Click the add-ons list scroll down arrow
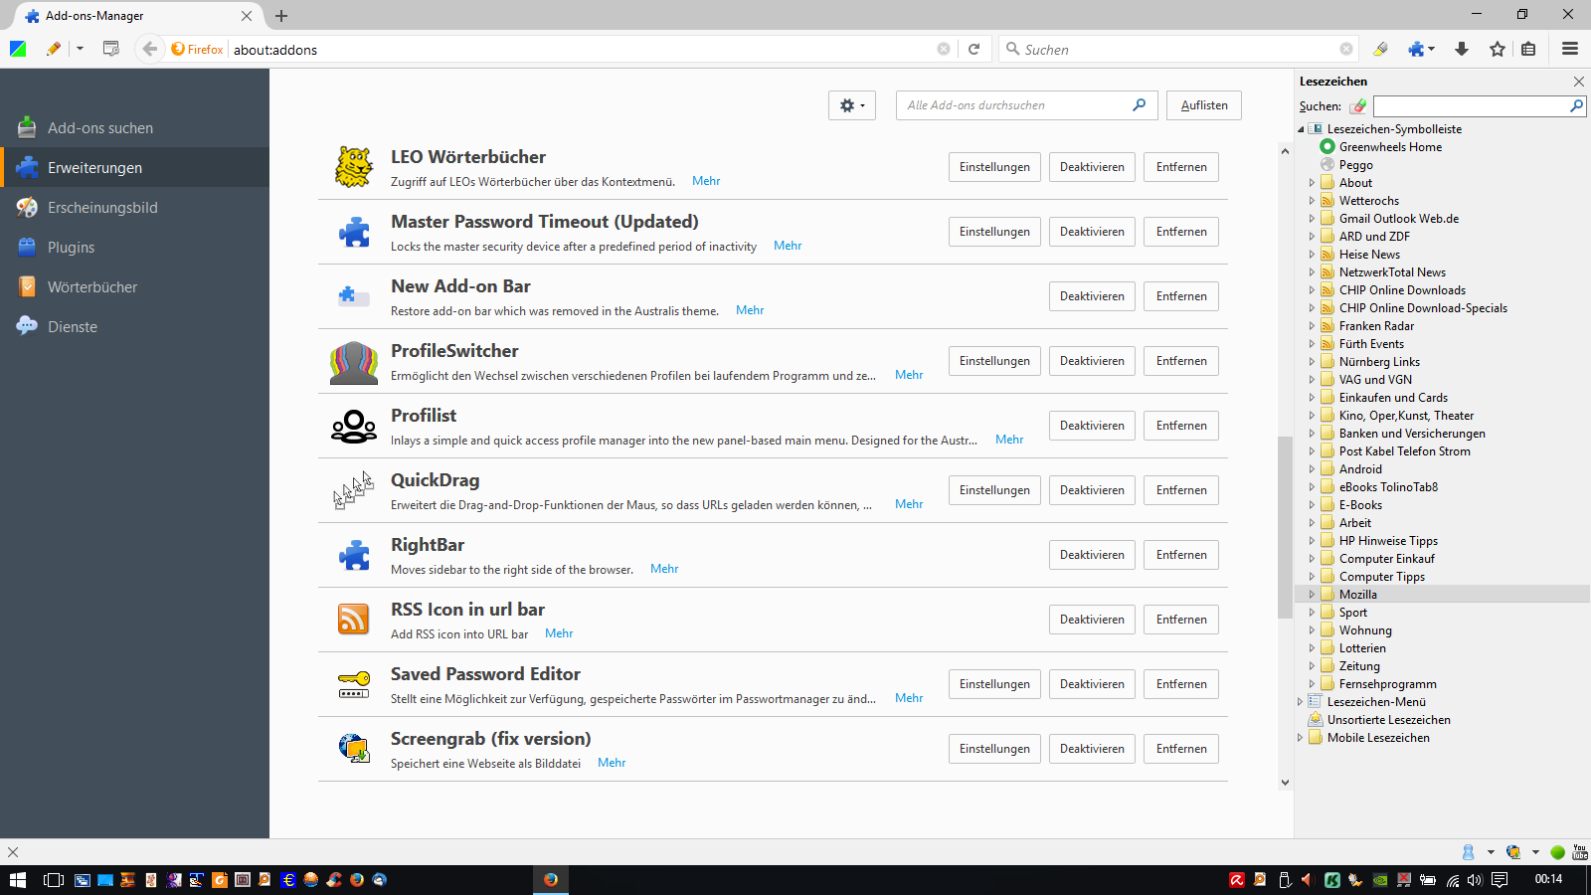Image resolution: width=1591 pixels, height=895 pixels. (1285, 783)
